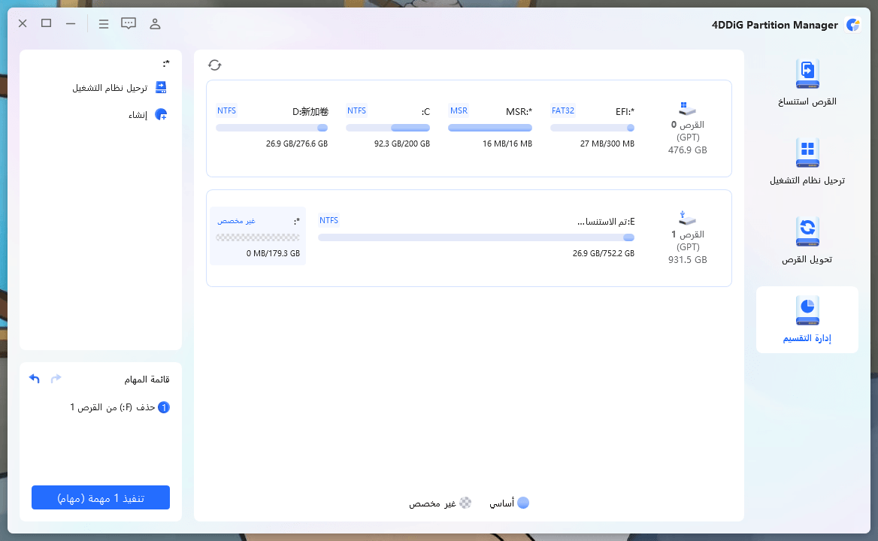Open the user account icon
Viewport: 878px width, 541px height.
pos(155,23)
